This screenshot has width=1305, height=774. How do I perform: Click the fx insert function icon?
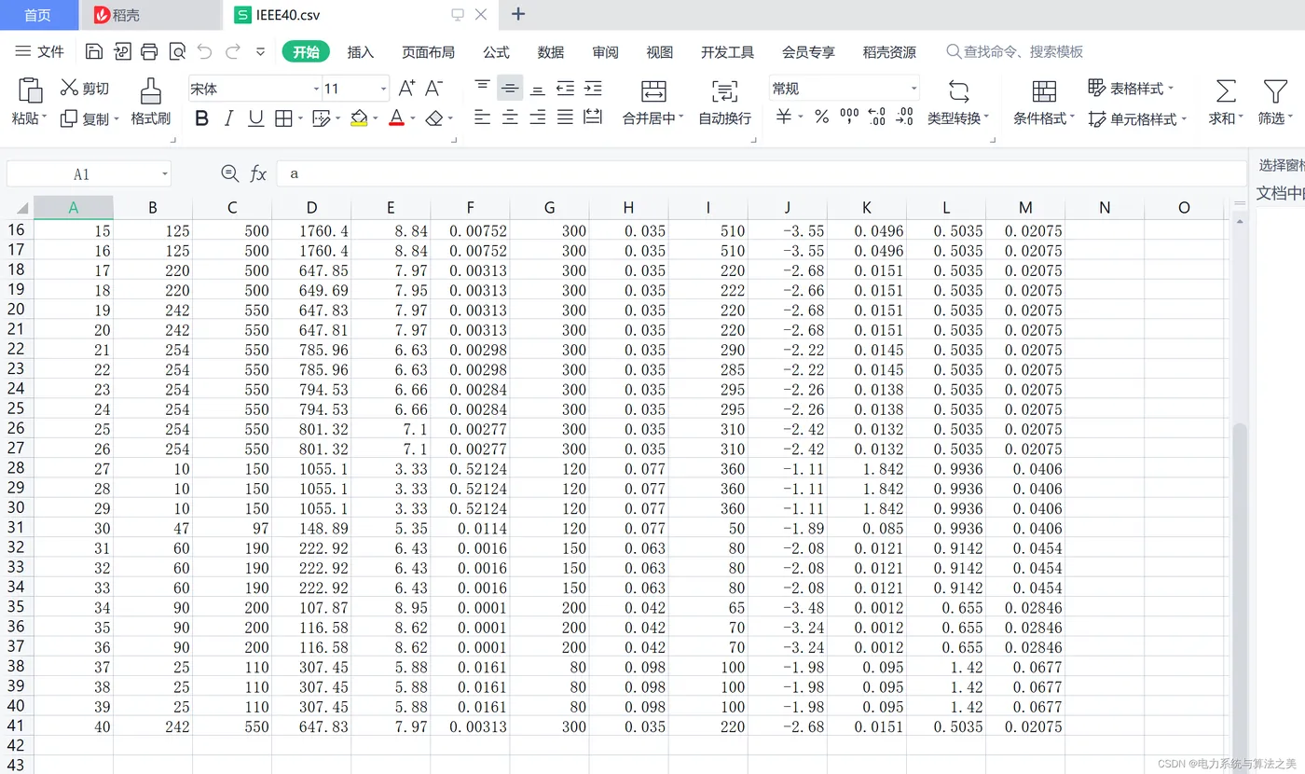(x=258, y=173)
